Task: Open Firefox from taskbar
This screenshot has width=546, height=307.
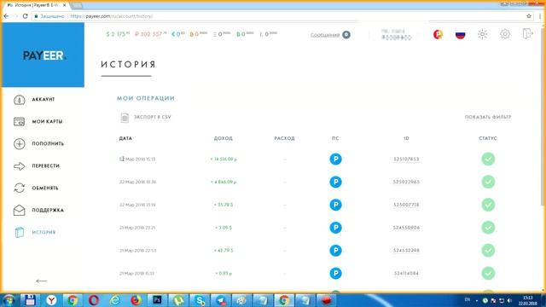Action: (x=136, y=300)
